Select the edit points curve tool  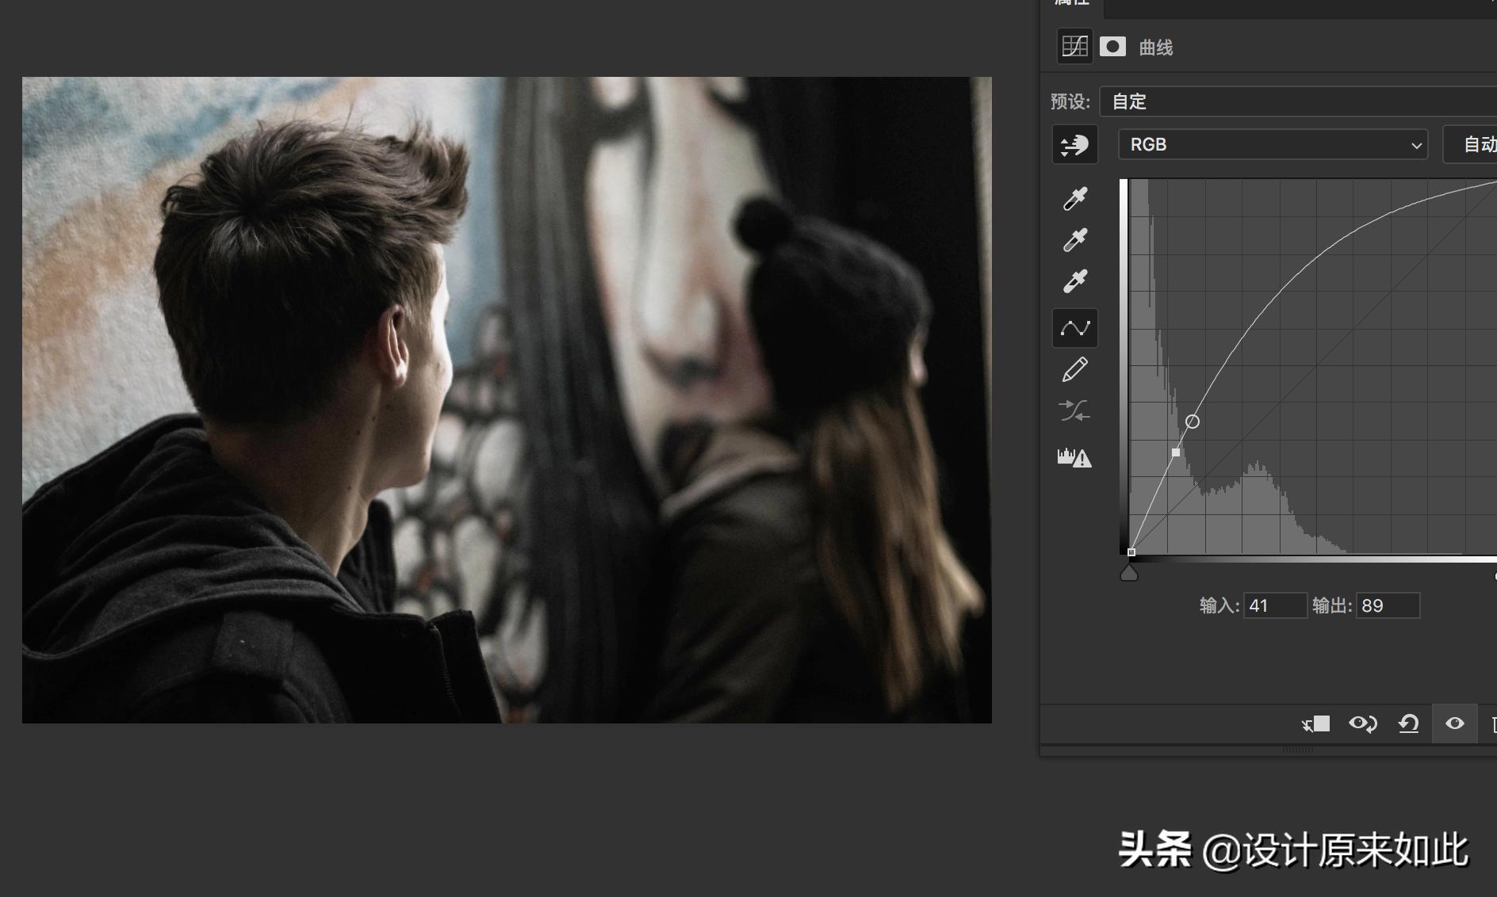pos(1074,328)
